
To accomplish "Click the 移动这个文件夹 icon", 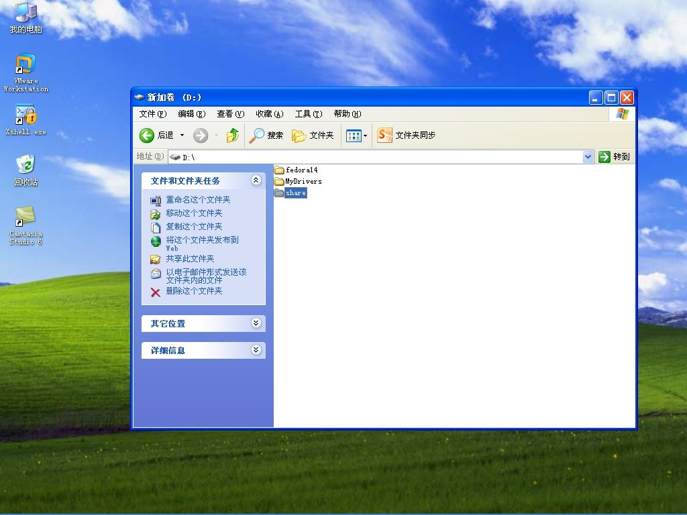I will click(x=156, y=214).
